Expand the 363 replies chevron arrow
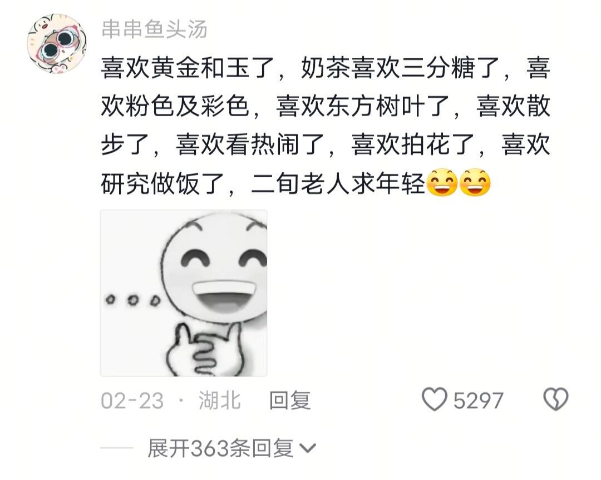Screen dimensions: 601x480 click(307, 448)
